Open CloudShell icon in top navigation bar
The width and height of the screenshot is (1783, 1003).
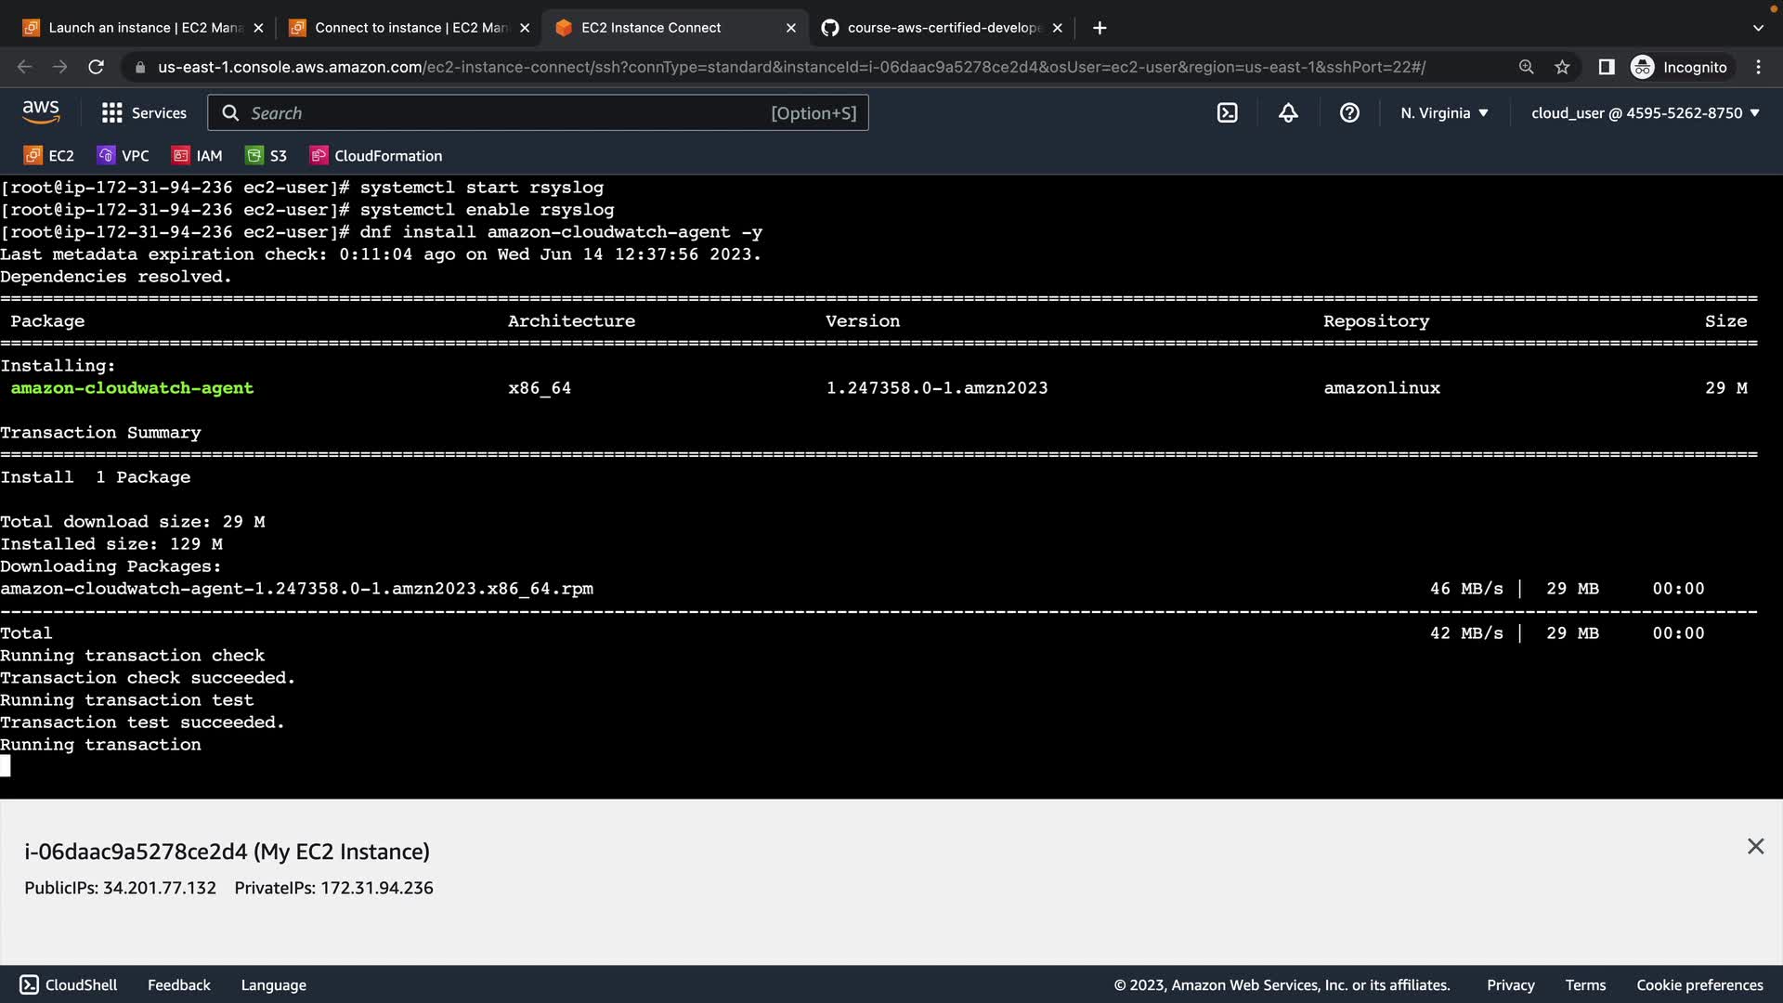tap(1227, 112)
